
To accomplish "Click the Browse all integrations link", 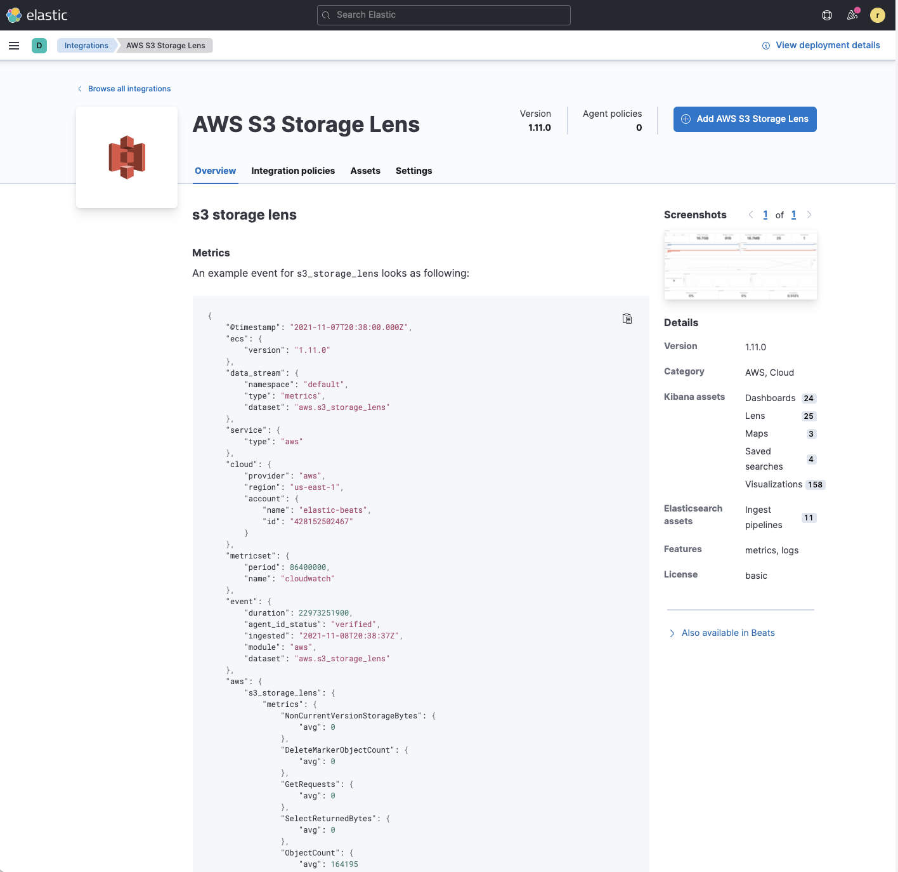I will click(x=129, y=88).
